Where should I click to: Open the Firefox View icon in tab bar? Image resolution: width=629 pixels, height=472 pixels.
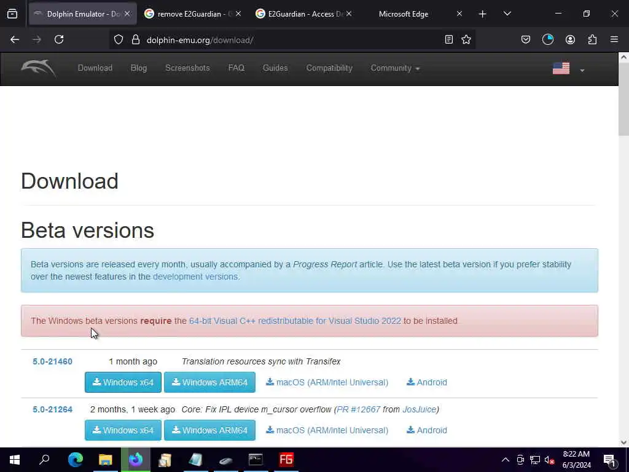pos(12,14)
